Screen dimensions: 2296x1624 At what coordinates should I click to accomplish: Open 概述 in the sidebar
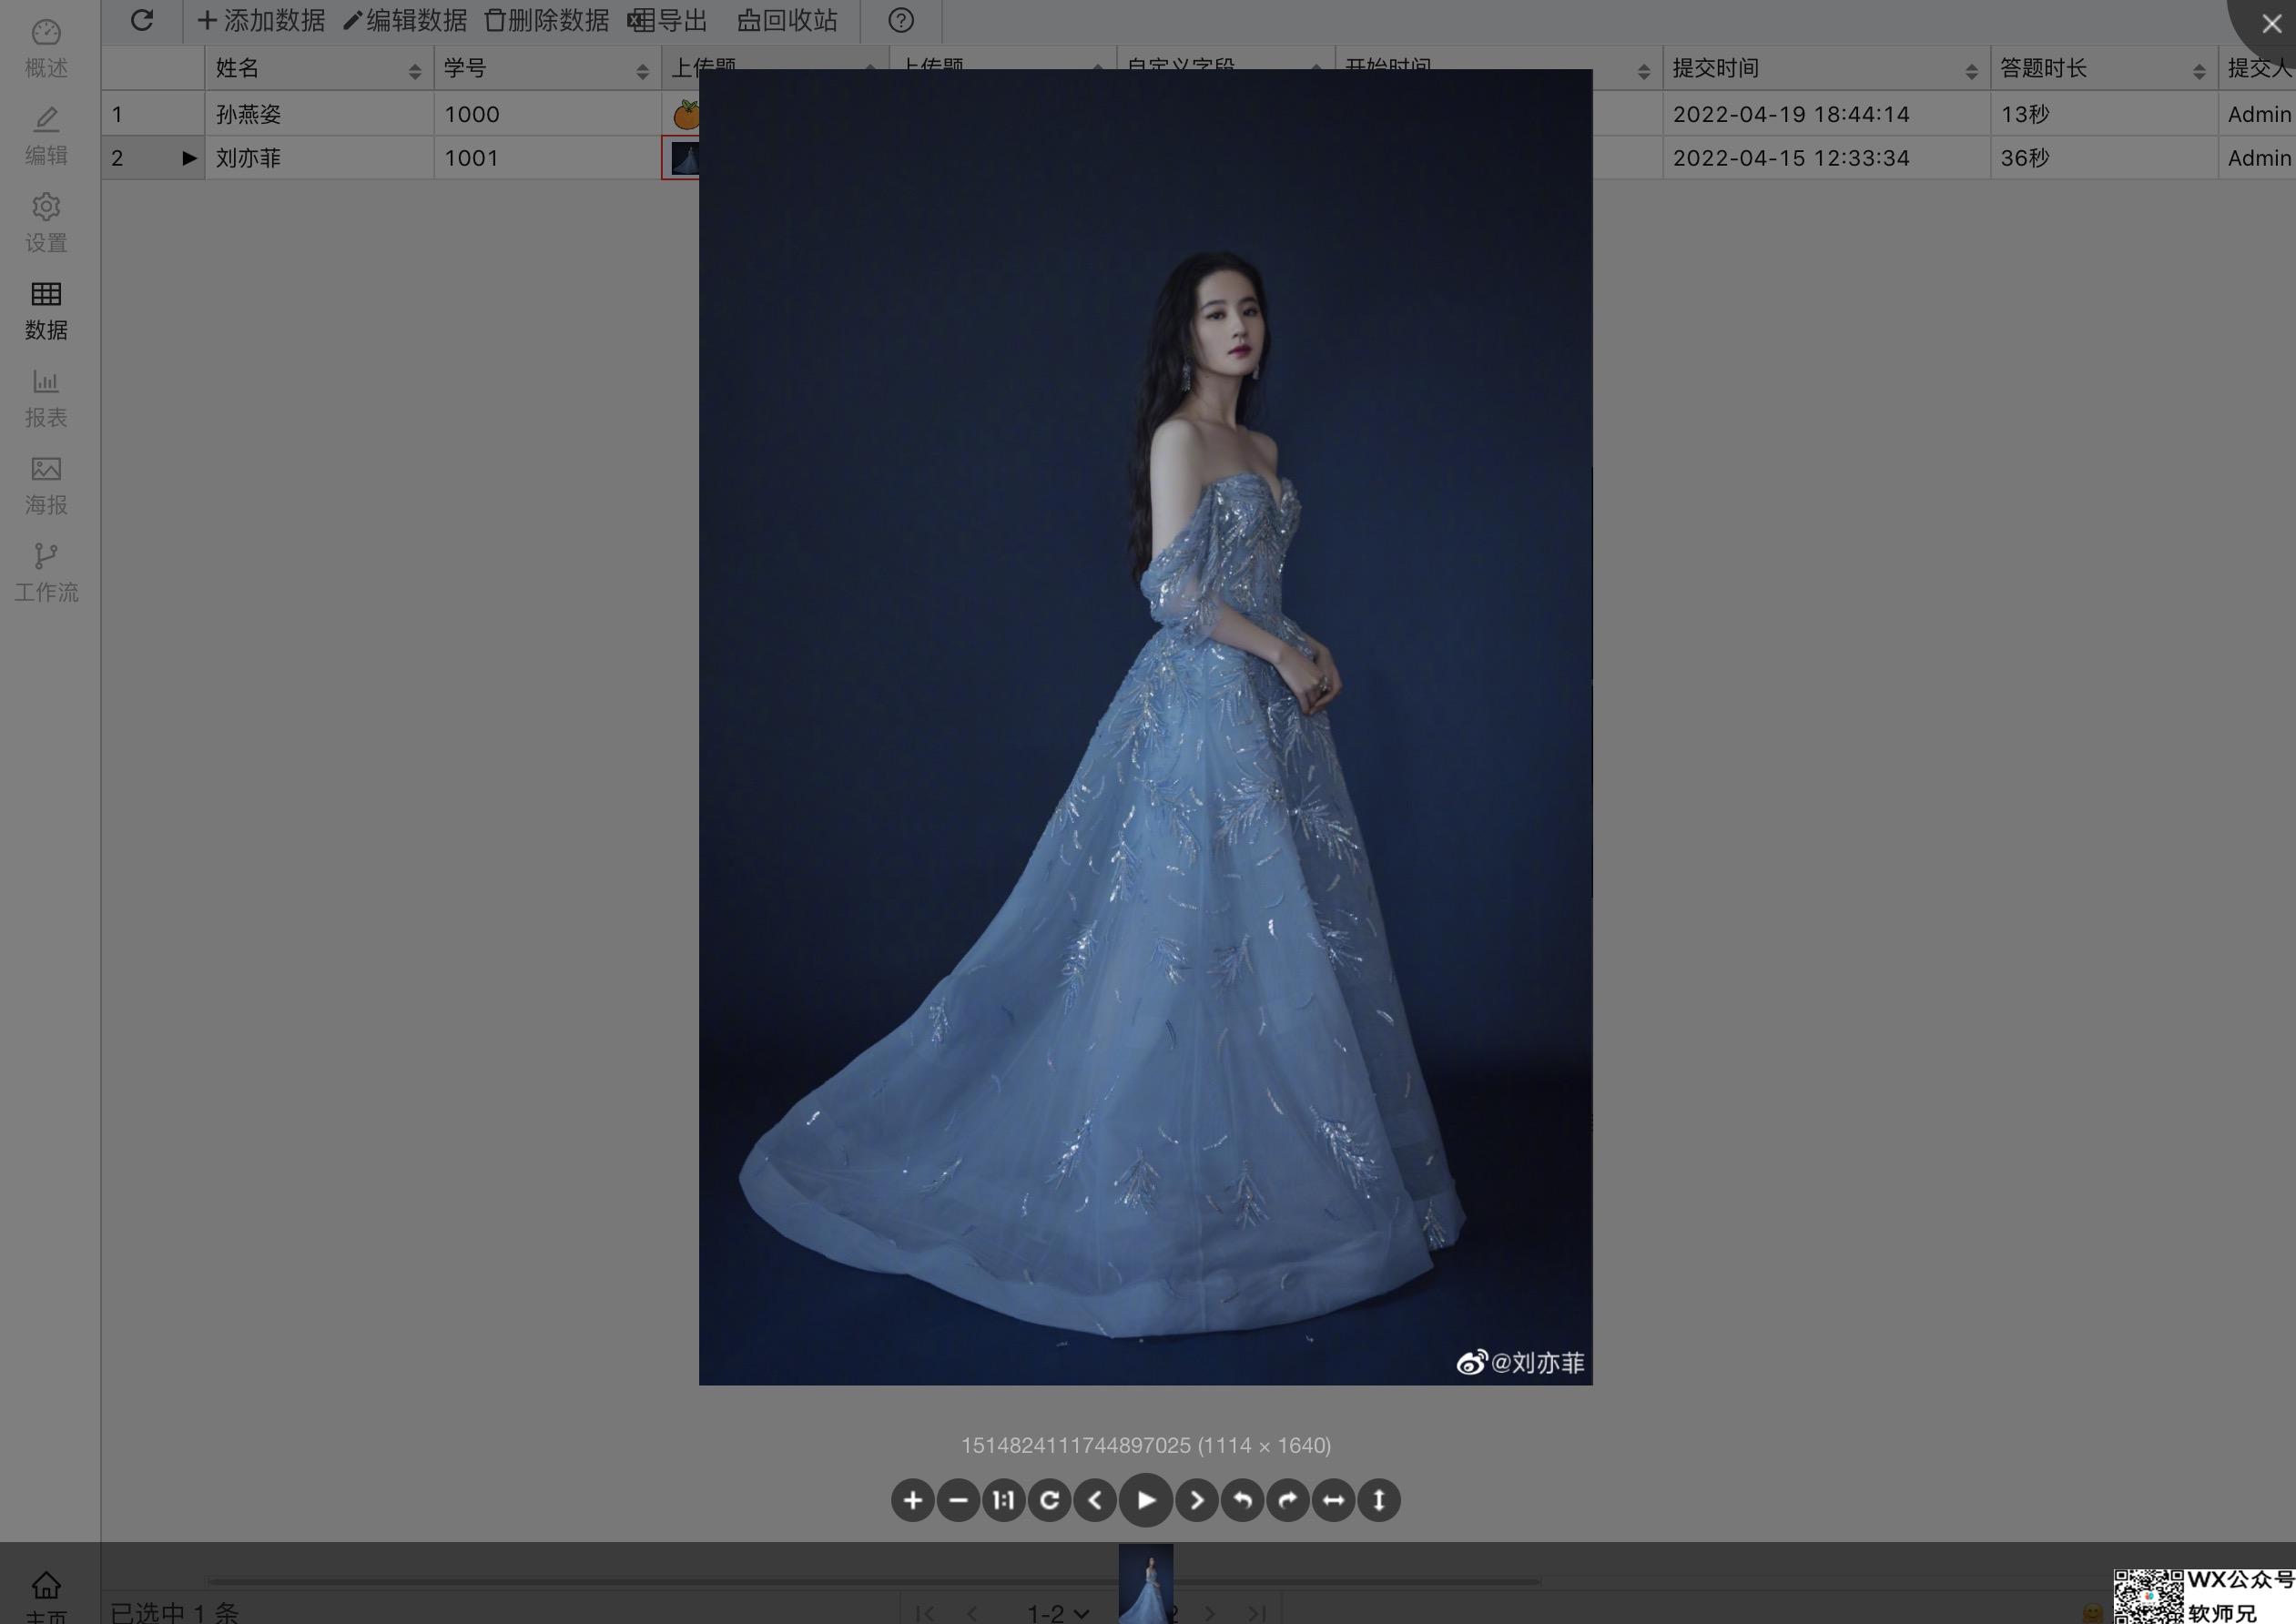pyautogui.click(x=46, y=48)
